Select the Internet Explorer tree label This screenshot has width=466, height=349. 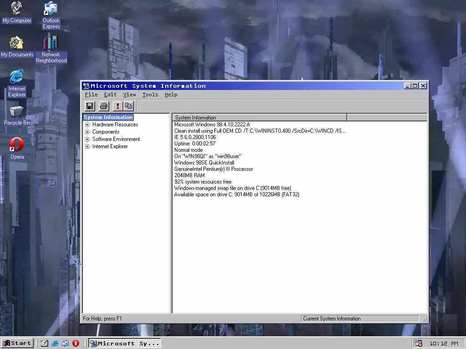(x=110, y=146)
